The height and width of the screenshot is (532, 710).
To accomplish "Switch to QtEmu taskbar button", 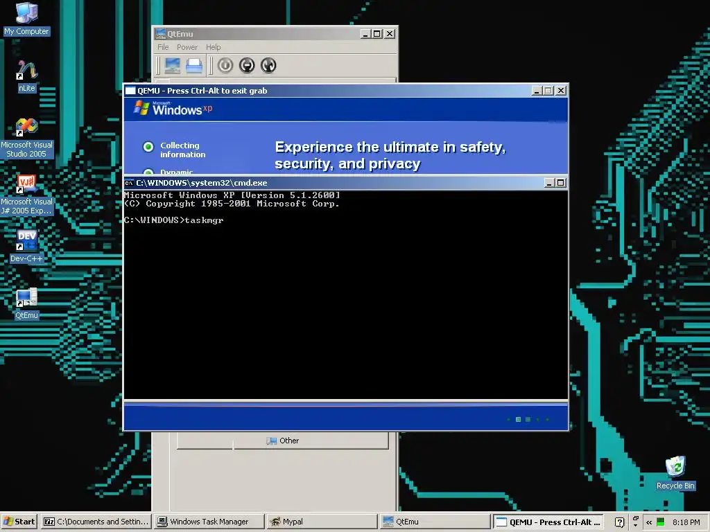I will pyautogui.click(x=435, y=522).
